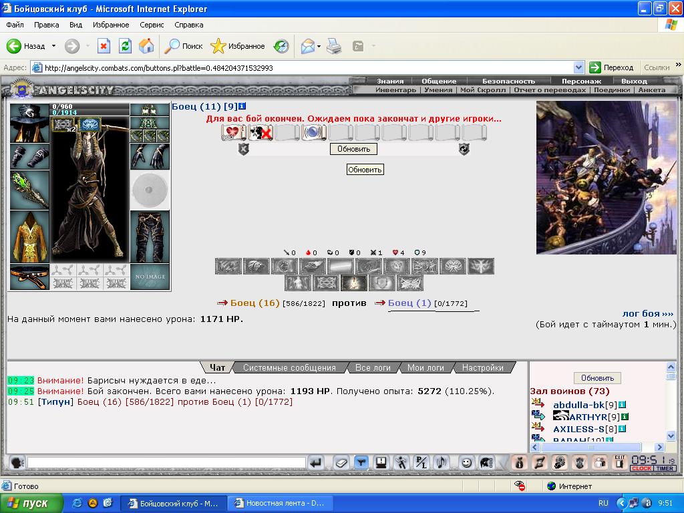Click the orange belt equipment slot
Screen dimensions: 684x513
[29, 277]
